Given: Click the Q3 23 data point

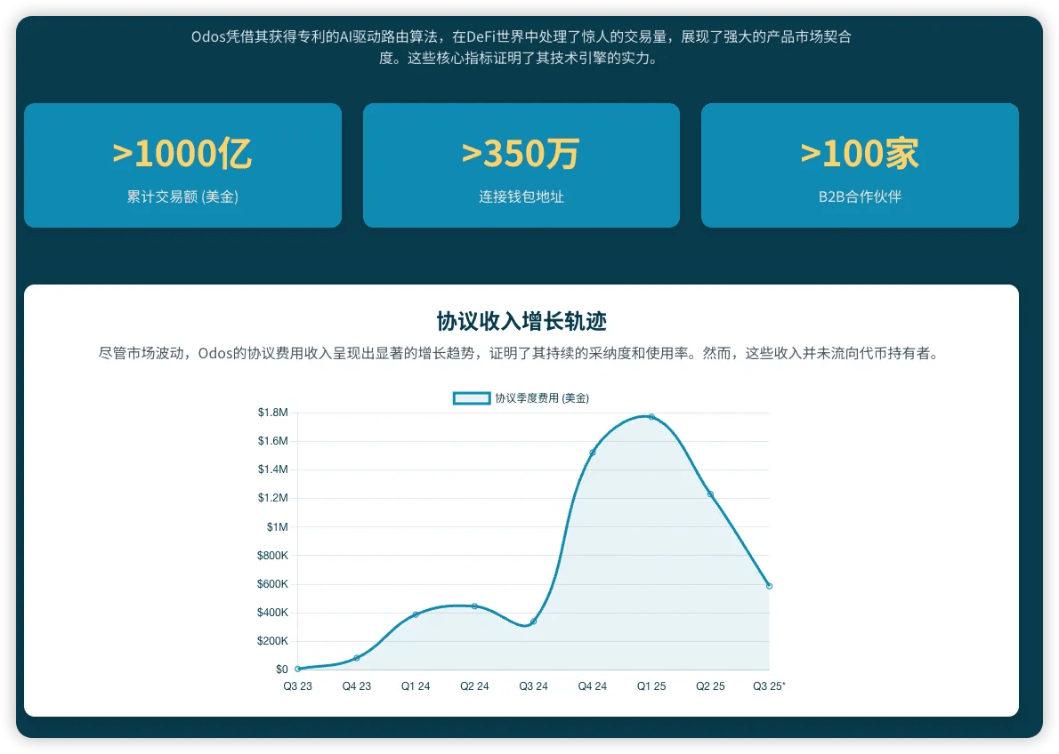Looking at the screenshot, I should [x=298, y=669].
